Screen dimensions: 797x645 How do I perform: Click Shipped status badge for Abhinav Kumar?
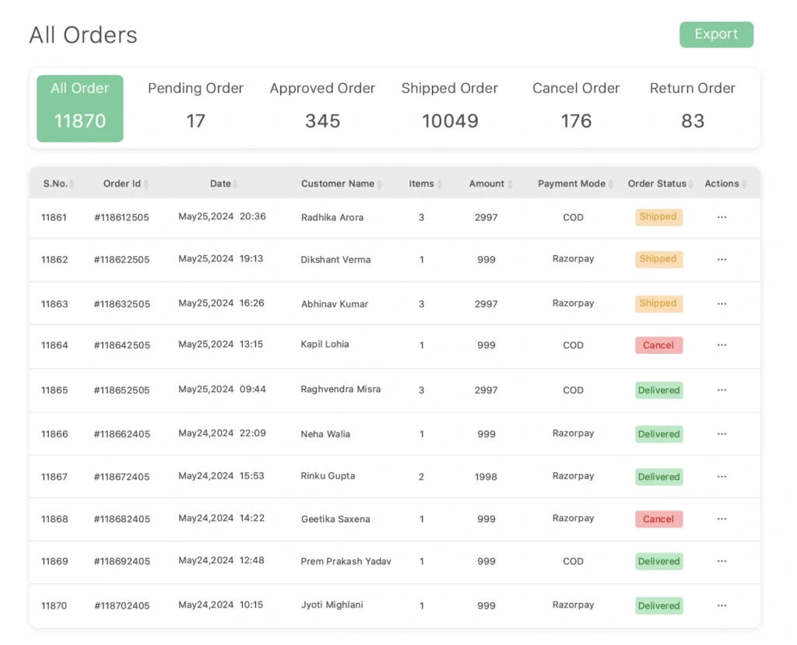[658, 303]
